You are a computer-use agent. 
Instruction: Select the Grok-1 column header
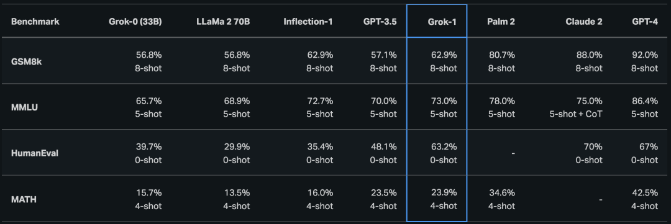(442, 21)
